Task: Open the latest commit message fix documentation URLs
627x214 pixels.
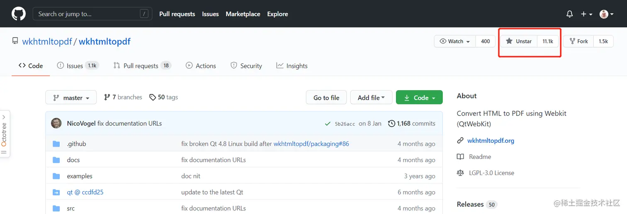Action: [x=129, y=123]
